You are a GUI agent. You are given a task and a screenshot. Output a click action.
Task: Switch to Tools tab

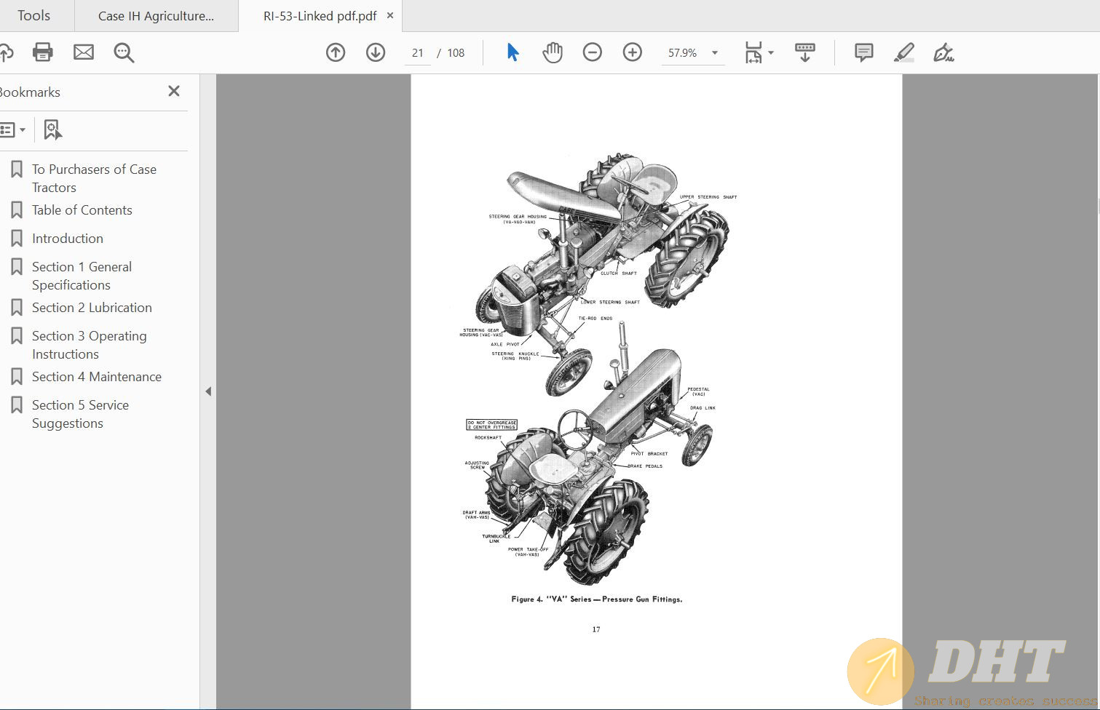pos(34,15)
